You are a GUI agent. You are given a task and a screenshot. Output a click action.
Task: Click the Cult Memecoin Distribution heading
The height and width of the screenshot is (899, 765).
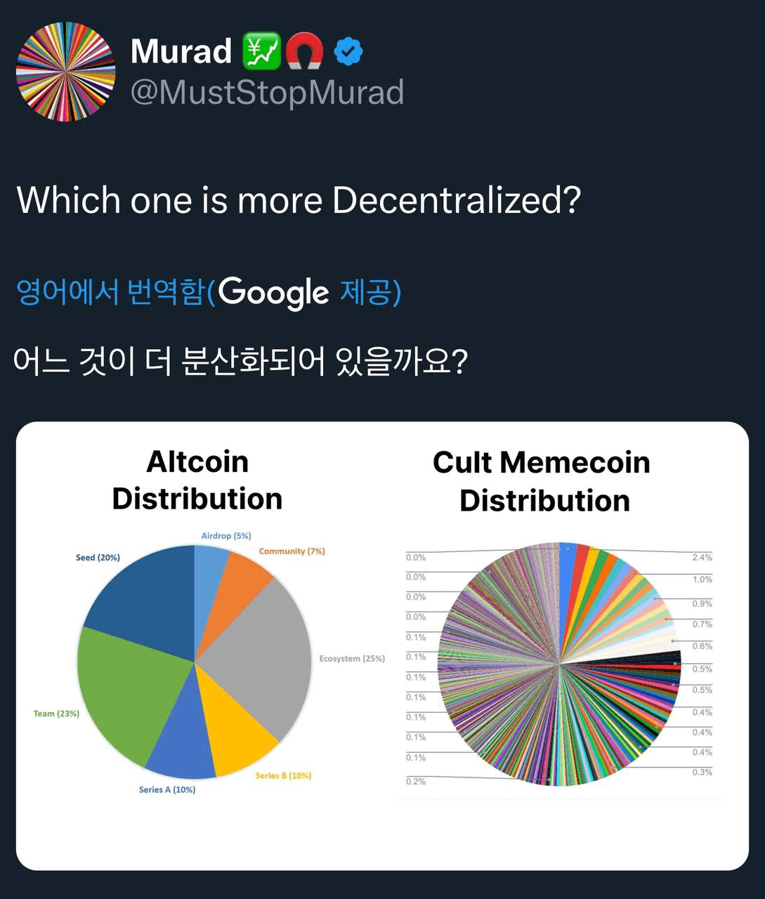click(x=542, y=482)
